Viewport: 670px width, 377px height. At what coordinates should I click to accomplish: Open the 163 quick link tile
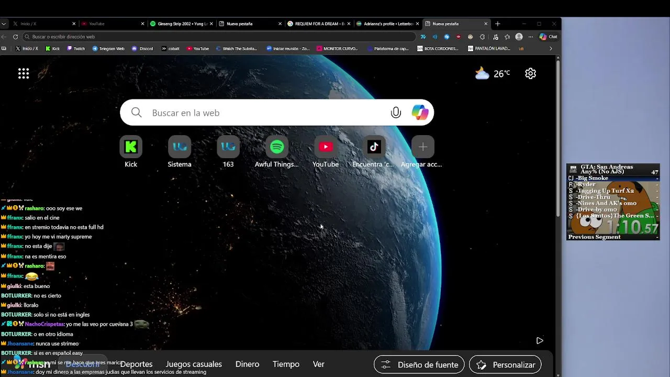coord(228,152)
